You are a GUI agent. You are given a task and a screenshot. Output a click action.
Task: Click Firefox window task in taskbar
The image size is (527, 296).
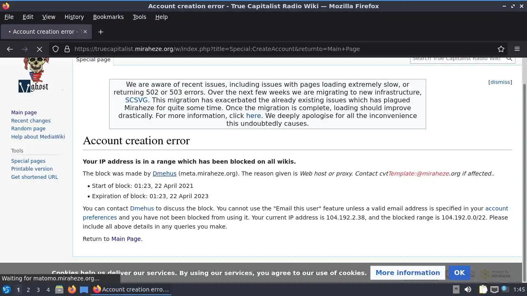coord(131,289)
